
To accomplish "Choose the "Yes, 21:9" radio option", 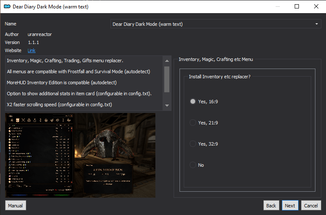I will (204, 123).
